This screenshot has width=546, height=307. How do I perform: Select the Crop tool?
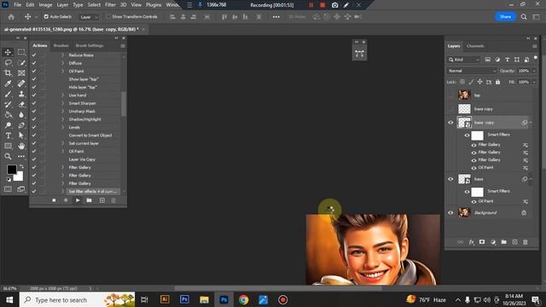pos(8,73)
